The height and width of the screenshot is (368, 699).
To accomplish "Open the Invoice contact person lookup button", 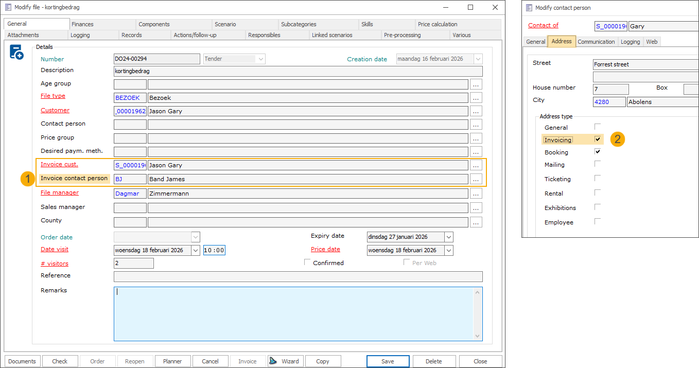I will tap(476, 179).
